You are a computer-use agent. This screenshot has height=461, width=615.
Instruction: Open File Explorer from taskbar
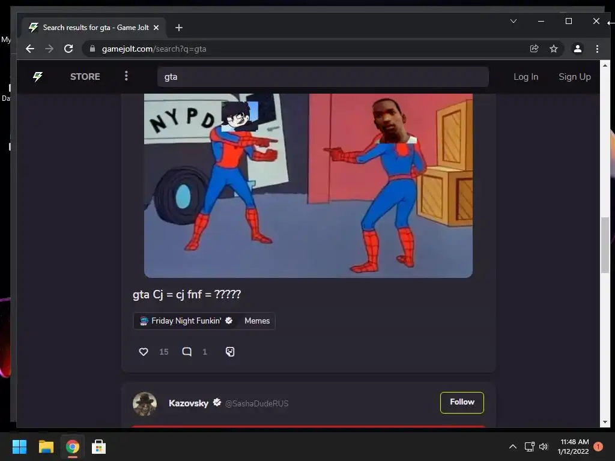coord(46,447)
